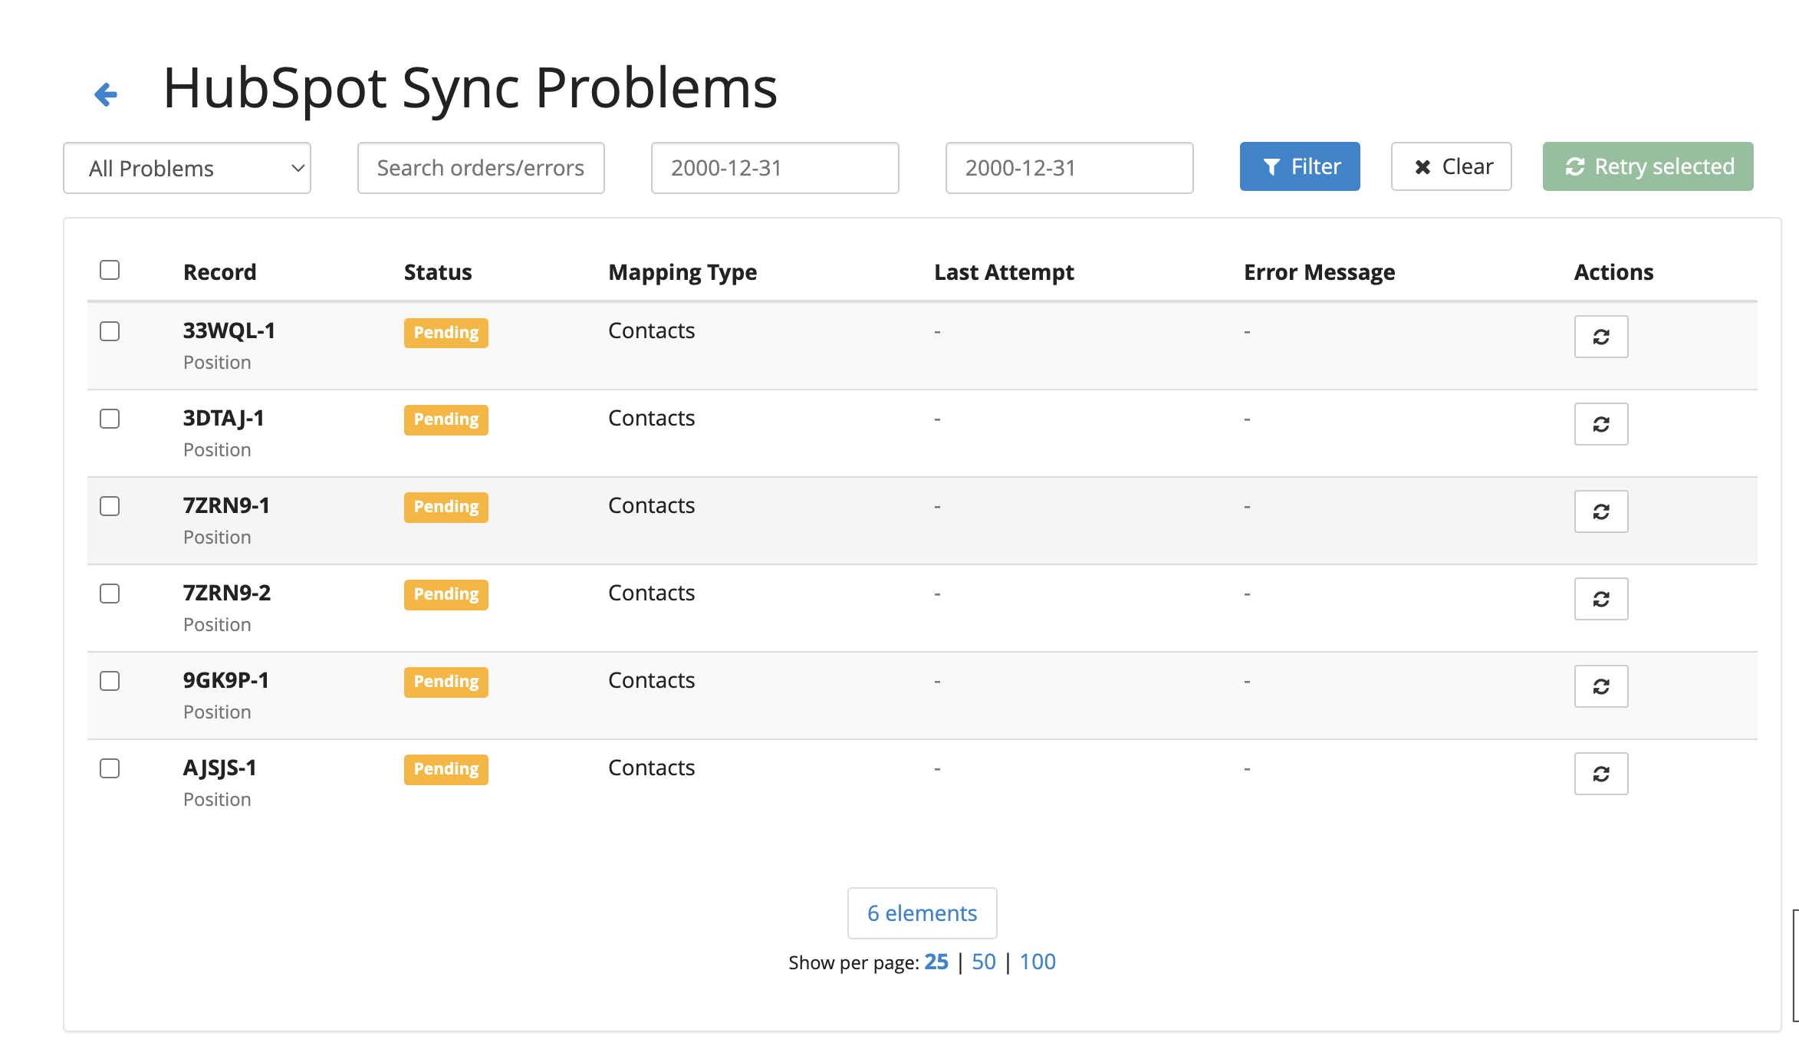The image size is (1799, 1049).
Task: Click the record name 33WQL-1
Action: 229,330
